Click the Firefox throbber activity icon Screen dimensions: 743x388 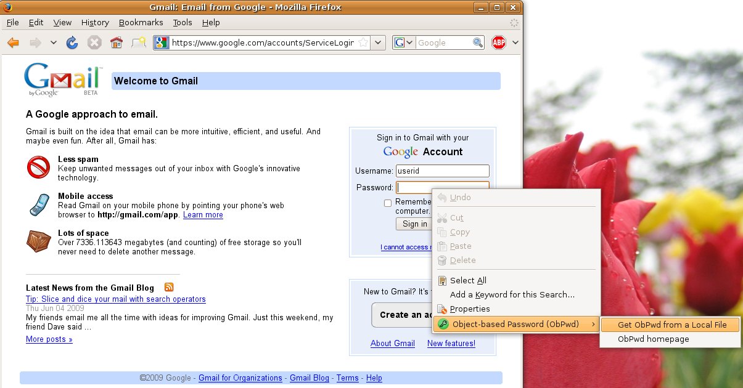point(514,22)
